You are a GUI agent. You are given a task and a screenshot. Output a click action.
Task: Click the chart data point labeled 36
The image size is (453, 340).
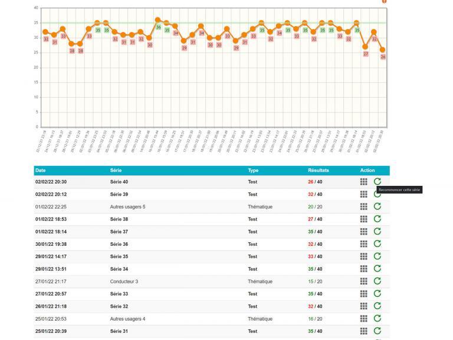tap(157, 20)
